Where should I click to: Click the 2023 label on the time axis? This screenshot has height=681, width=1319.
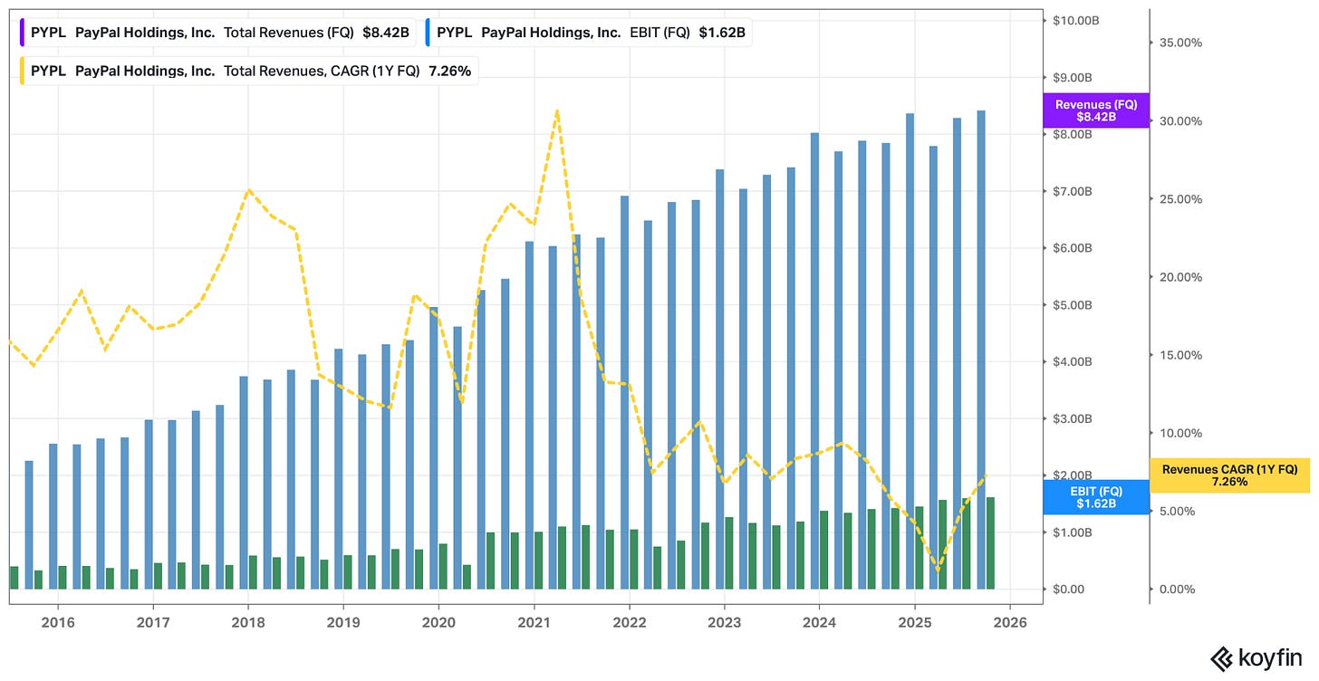tap(724, 622)
